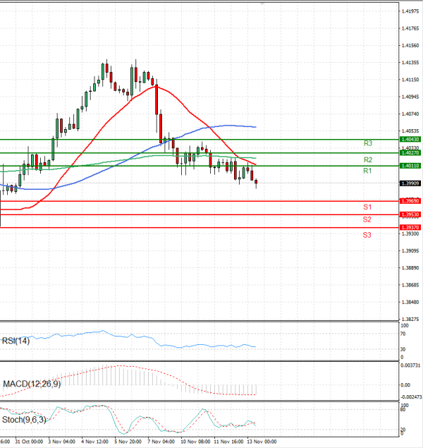Select the R1 resistance label
The width and height of the screenshot is (423, 448).
[x=367, y=171]
